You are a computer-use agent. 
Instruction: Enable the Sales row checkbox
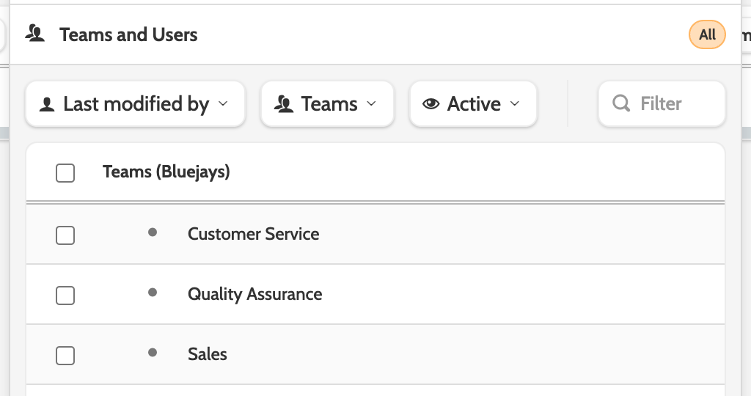(65, 355)
